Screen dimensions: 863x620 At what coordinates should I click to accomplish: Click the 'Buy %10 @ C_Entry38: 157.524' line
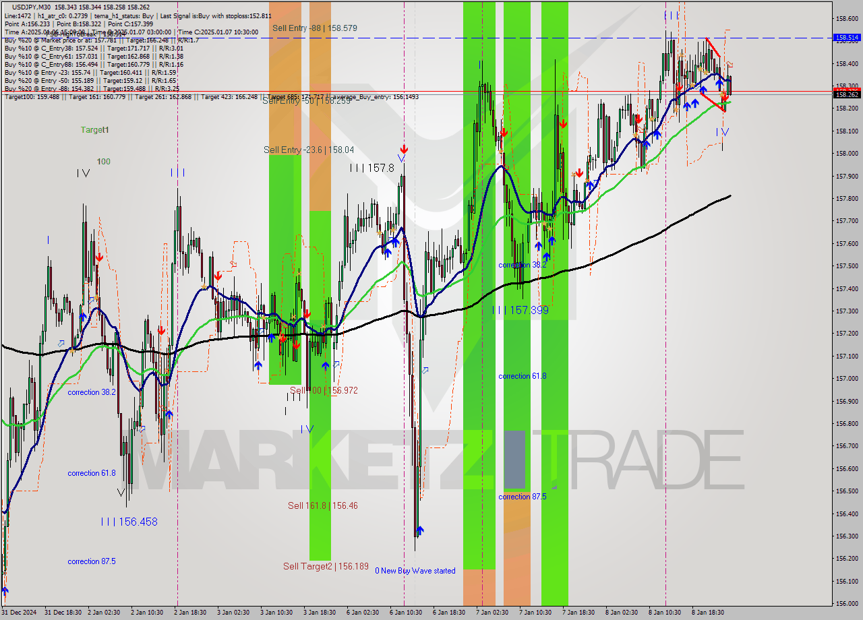(x=94, y=48)
